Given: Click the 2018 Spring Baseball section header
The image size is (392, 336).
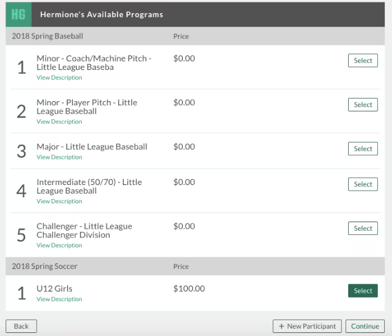Looking at the screenshot, I should (48, 37).
